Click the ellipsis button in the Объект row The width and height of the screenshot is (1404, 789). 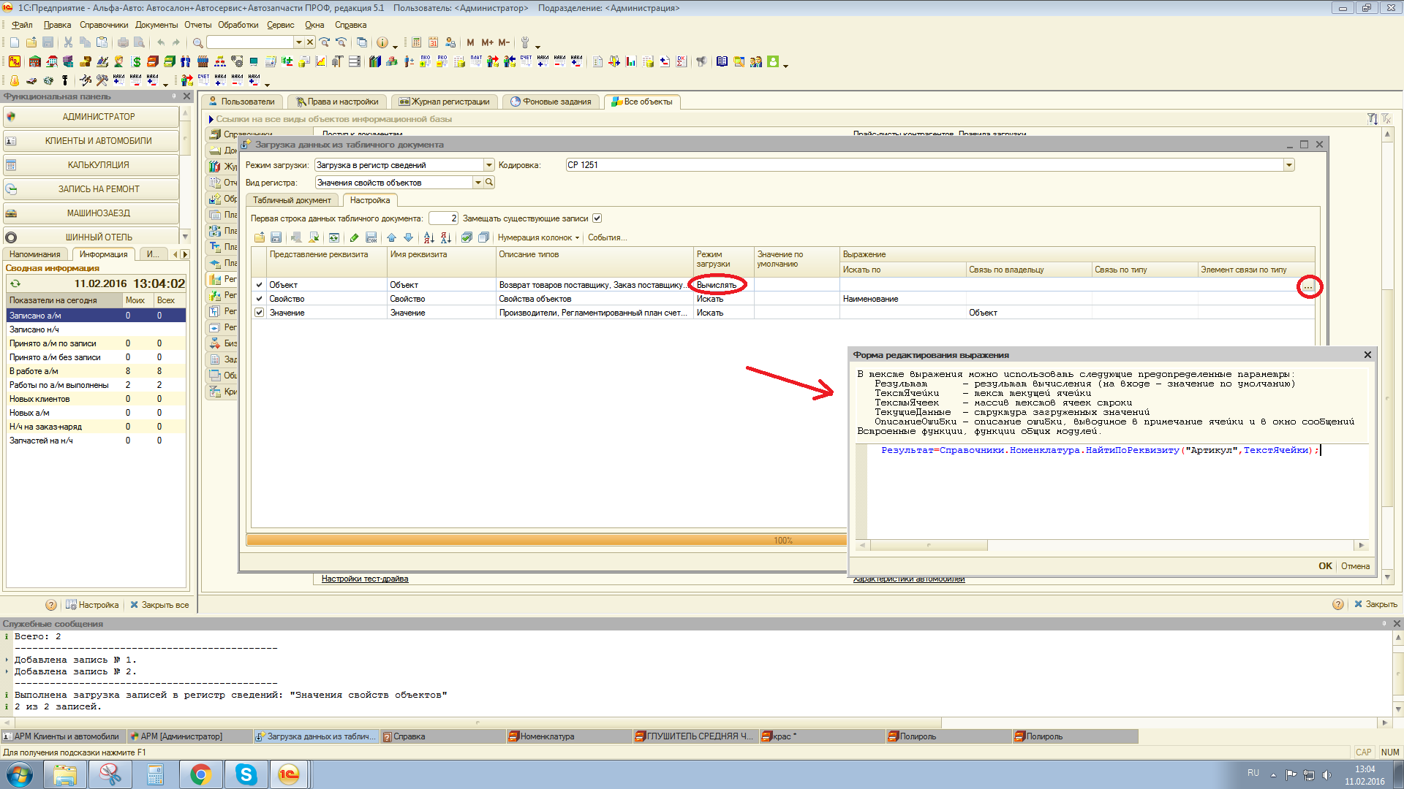point(1308,287)
